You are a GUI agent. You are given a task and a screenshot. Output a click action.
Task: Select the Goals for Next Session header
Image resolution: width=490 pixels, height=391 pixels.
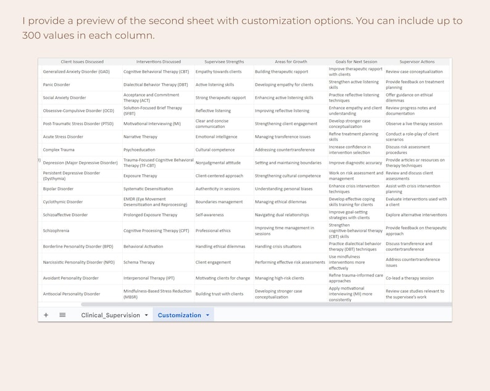click(356, 62)
